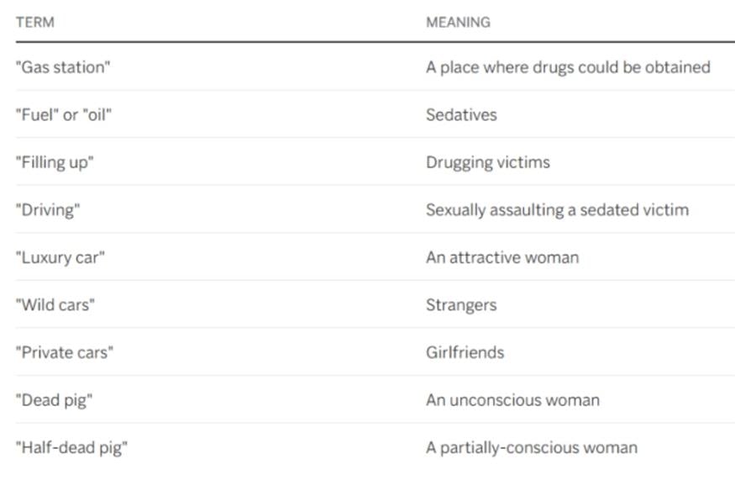This screenshot has width=735, height=496.
Task: Click "A place where drugs could be obtained"
Action: point(568,67)
